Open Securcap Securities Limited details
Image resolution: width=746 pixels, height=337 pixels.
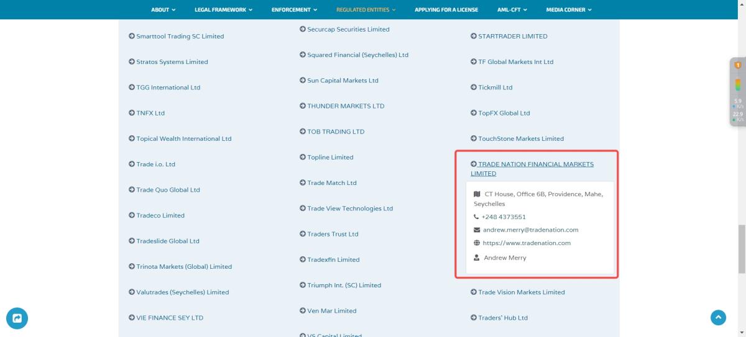pos(344,29)
